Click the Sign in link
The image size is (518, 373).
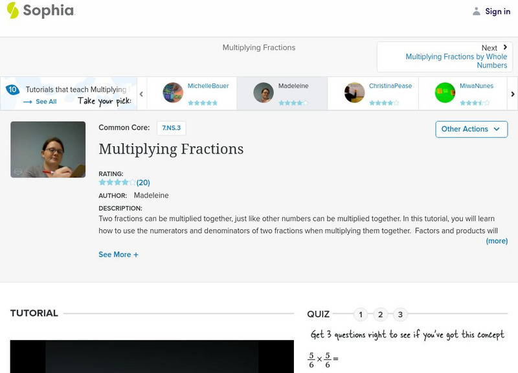[497, 11]
